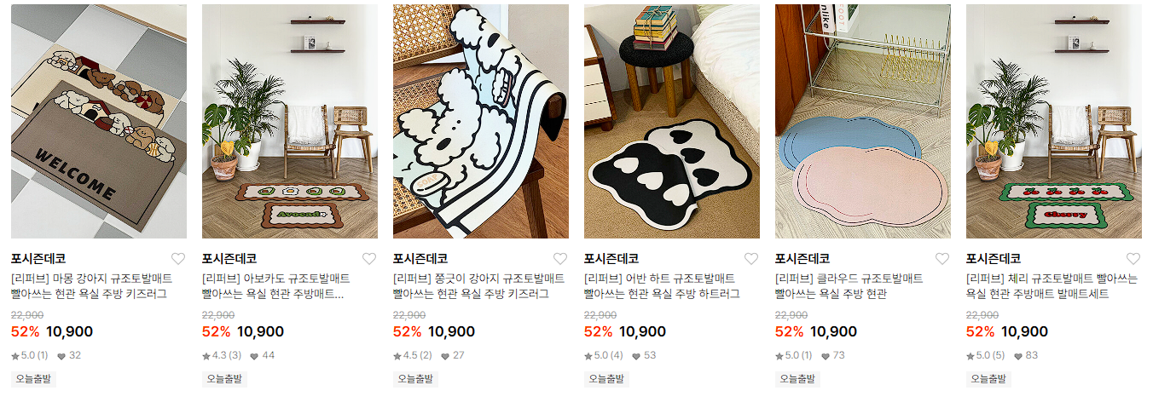Open the fluffy dog mat product photo
The height and width of the screenshot is (408, 1153).
481,121
